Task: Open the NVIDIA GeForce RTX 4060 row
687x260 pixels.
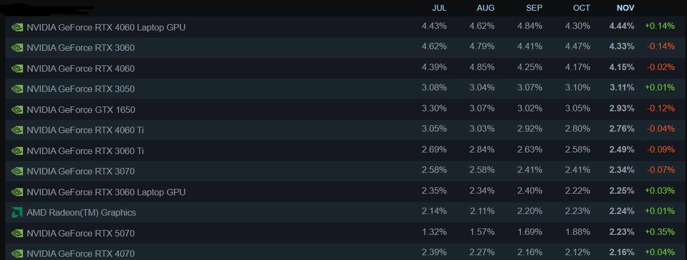Action: pyautogui.click(x=80, y=68)
